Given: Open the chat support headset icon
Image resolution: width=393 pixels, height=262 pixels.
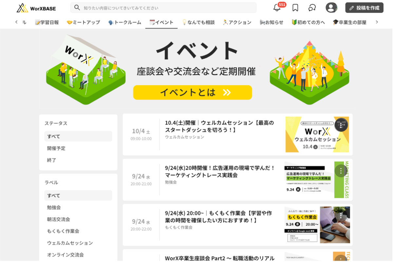Looking at the screenshot, I should pyautogui.click(x=312, y=8).
